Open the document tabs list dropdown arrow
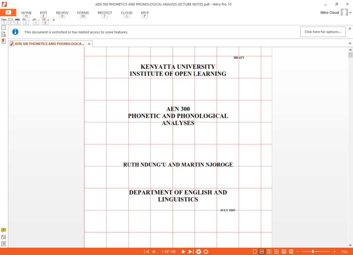Image resolution: width=353 pixels, height=255 pixels. pos(350,44)
